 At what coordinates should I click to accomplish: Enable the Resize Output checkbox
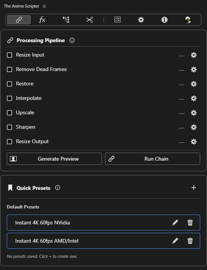click(9, 142)
